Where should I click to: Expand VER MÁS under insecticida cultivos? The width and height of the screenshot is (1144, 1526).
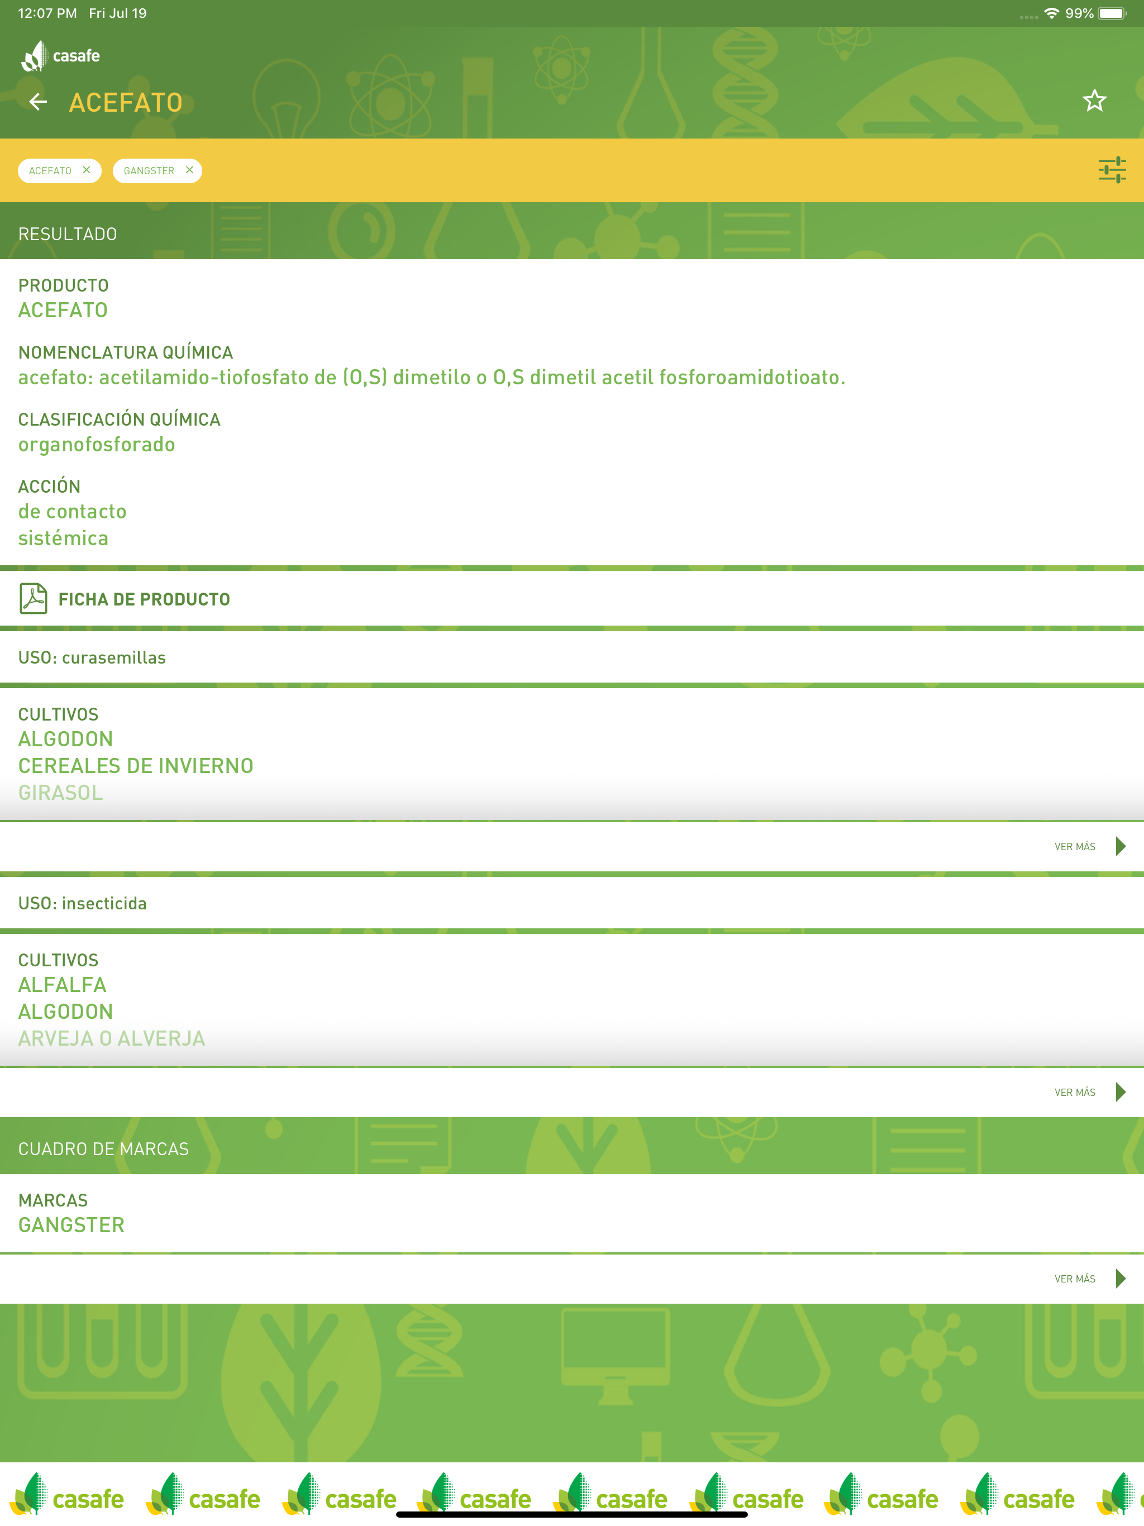pos(1089,1091)
